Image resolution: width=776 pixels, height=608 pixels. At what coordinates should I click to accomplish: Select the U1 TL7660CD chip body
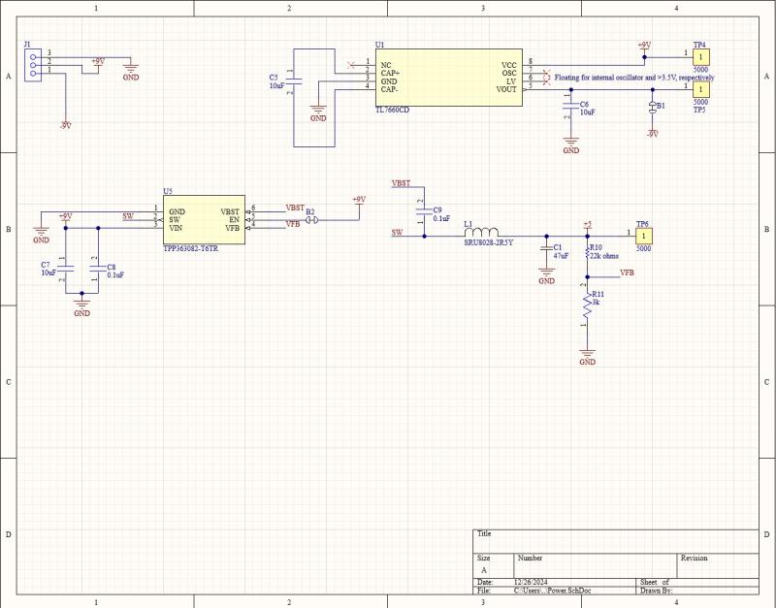pyautogui.click(x=448, y=78)
